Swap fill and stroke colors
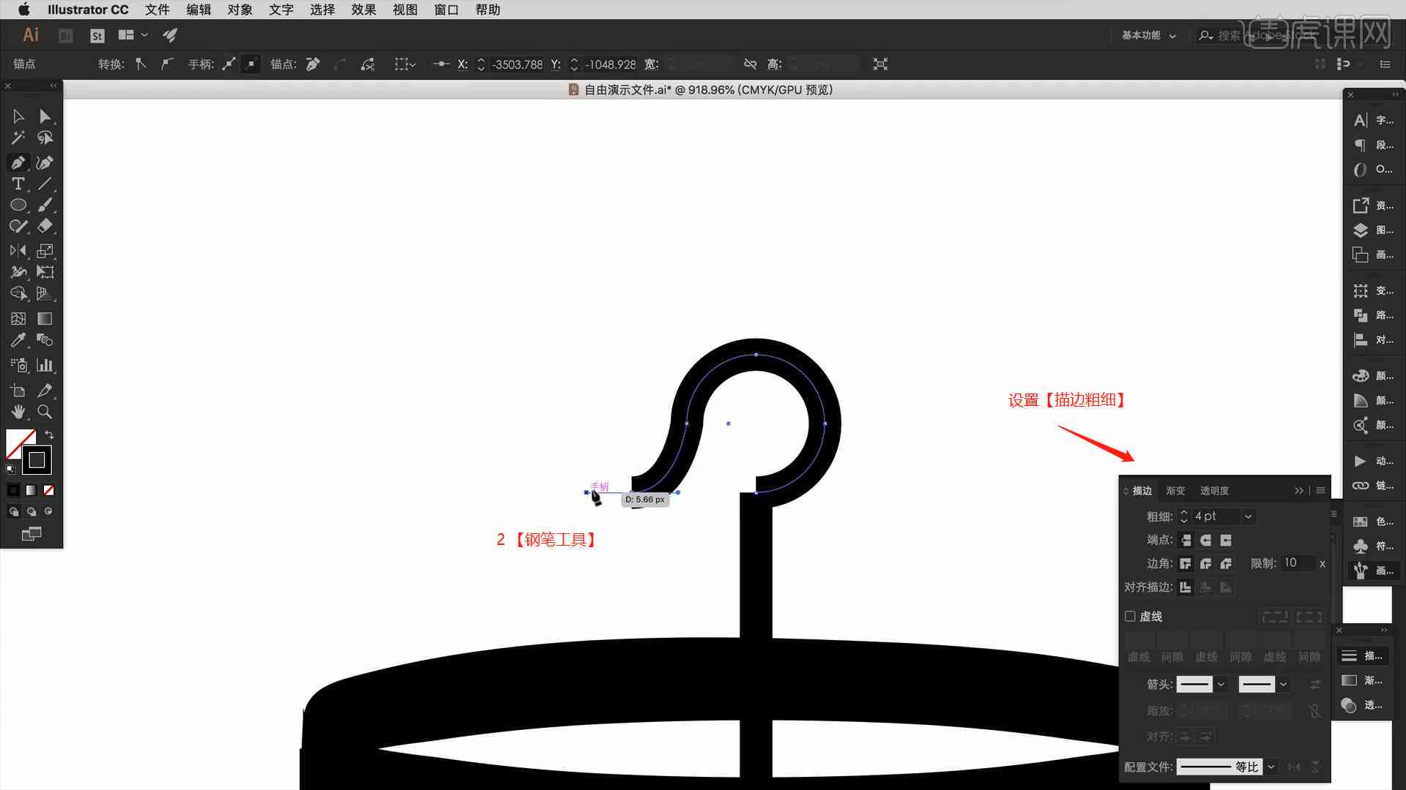Viewport: 1406px width, 790px height. coord(49,434)
